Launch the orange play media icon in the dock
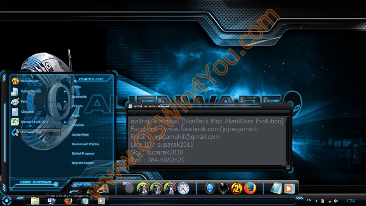Screen dimensions: 366x206 click(289, 188)
